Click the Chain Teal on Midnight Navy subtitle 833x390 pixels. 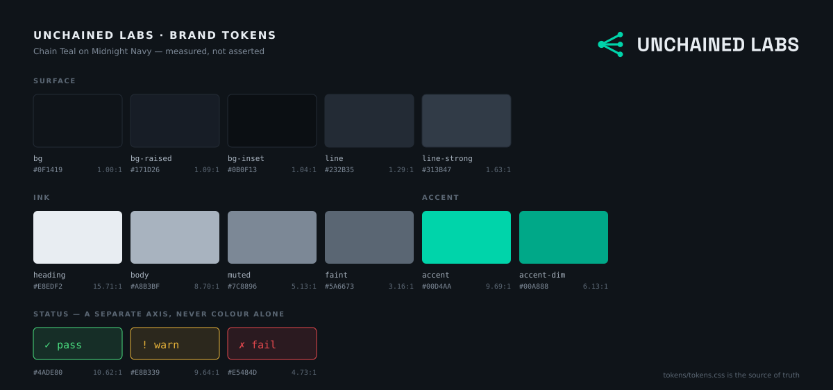pyautogui.click(x=149, y=51)
